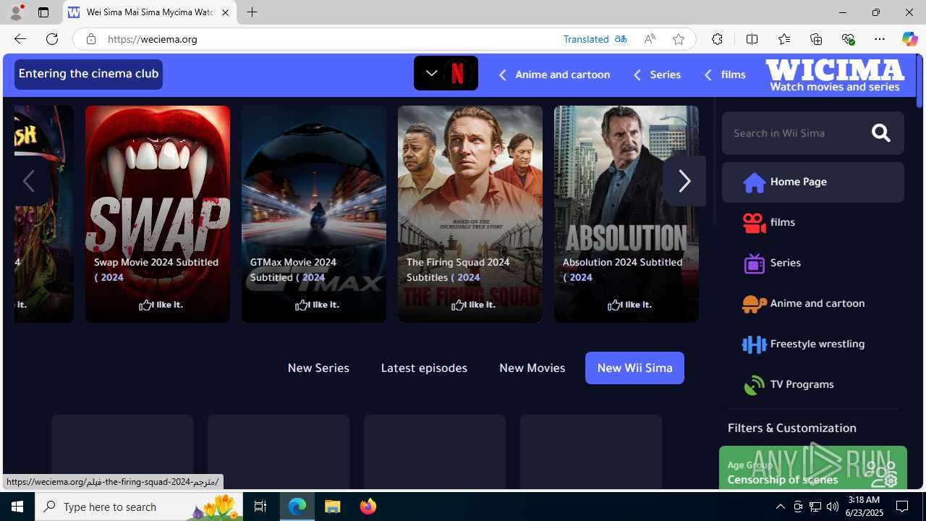Click Translated label in address bar
Viewport: 926px width, 521px height.
coord(586,39)
